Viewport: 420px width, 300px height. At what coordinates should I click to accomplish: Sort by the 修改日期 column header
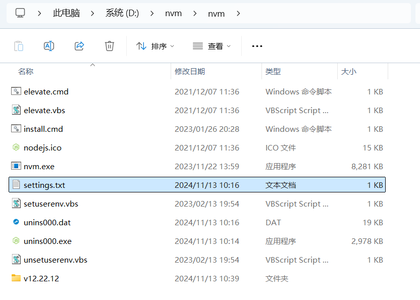(x=190, y=71)
